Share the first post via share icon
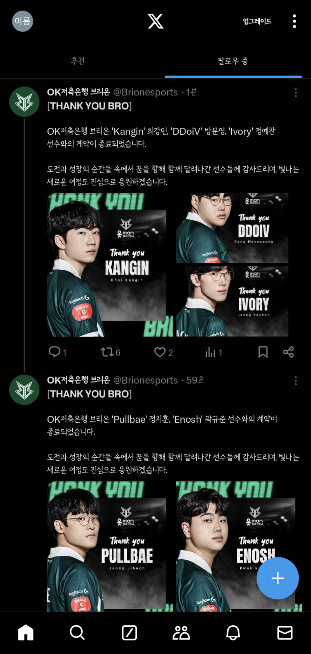 click(x=288, y=352)
